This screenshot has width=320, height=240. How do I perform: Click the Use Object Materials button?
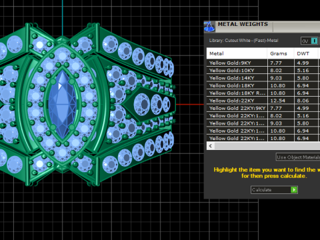298,157
